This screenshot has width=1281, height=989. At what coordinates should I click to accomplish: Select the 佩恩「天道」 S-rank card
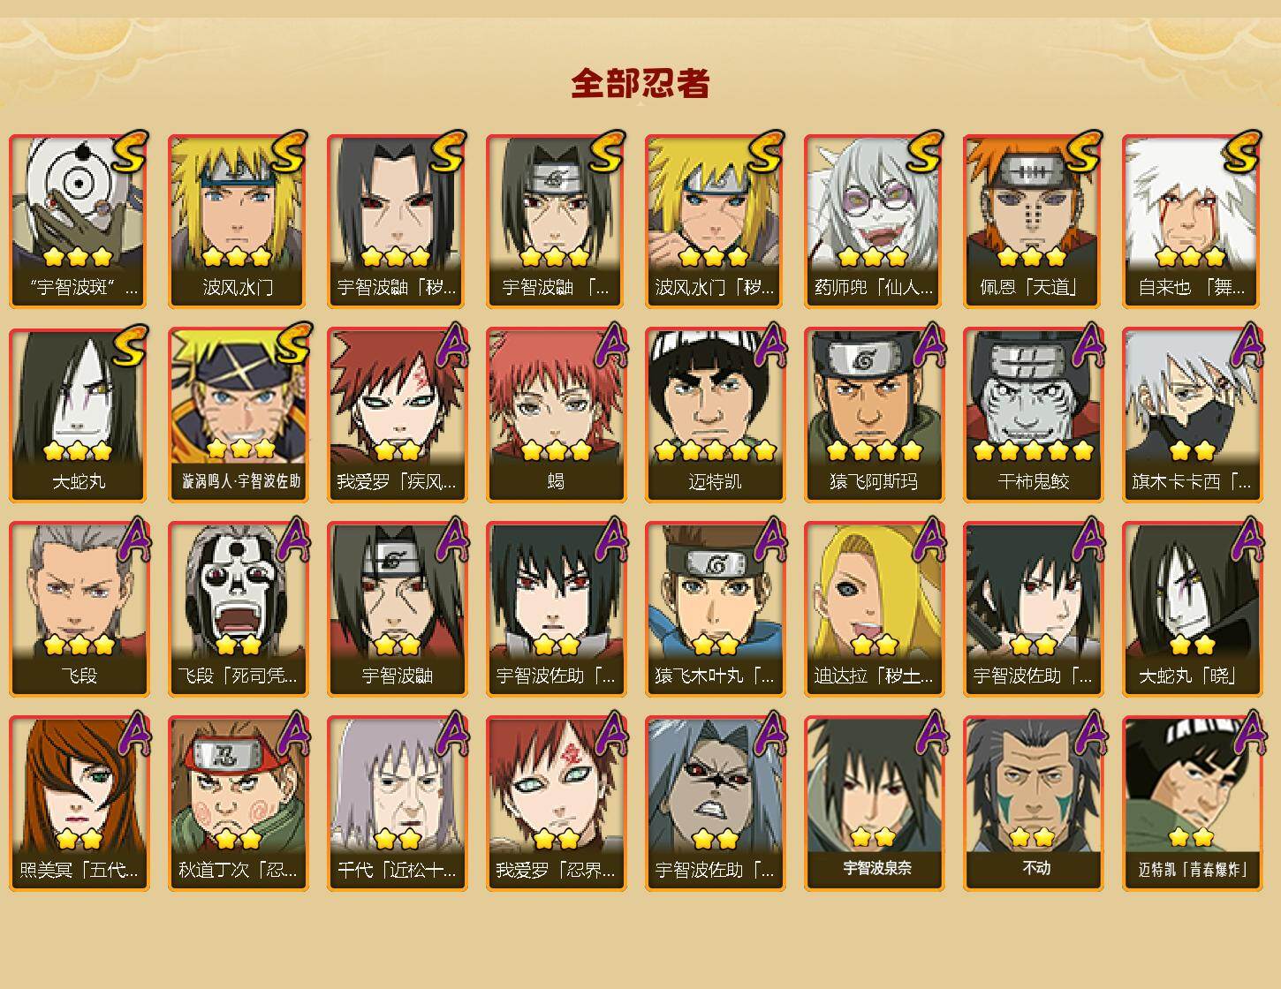[1033, 221]
